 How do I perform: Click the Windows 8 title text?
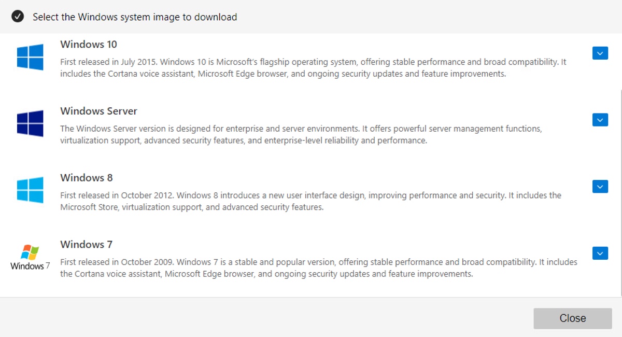click(86, 178)
